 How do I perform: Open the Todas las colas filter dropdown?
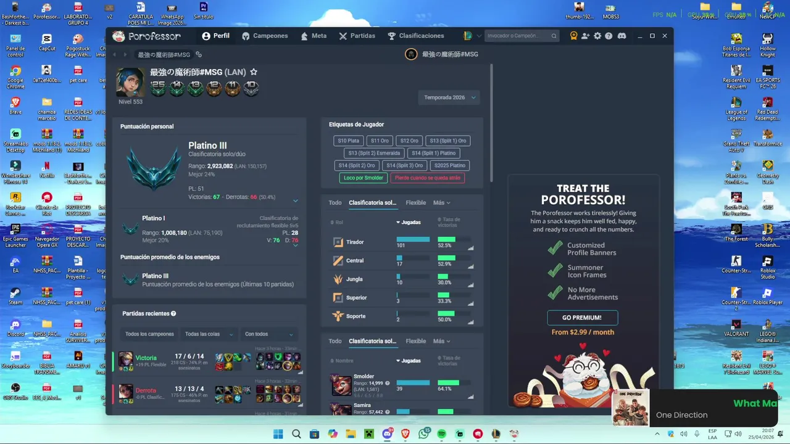click(209, 334)
